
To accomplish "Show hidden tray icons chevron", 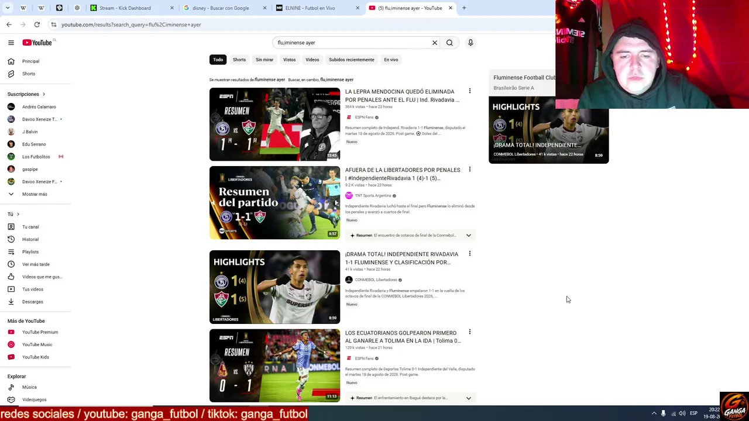I will (x=654, y=413).
